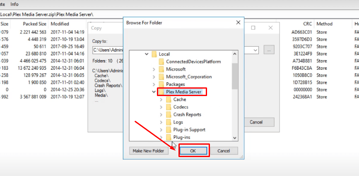359x176 pixels.
Task: Click the folder tree scroll up arrow
Action: click(x=235, y=54)
